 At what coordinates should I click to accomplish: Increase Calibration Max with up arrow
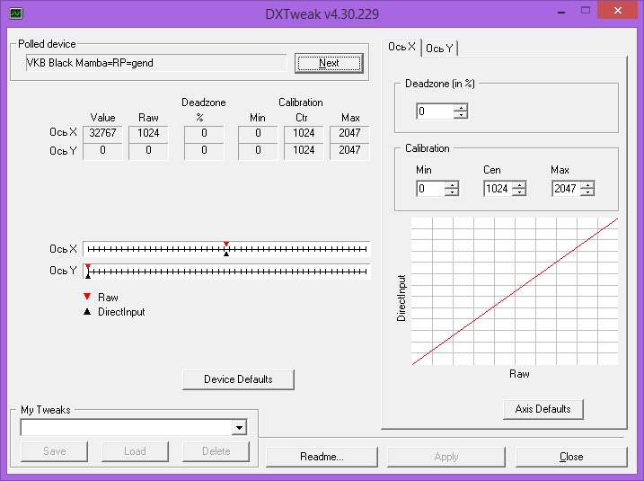pos(587,185)
